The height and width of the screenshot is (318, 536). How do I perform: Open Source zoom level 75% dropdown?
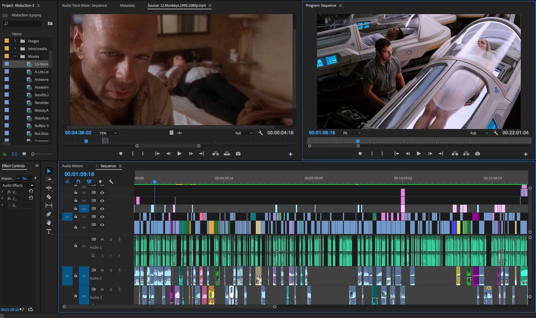click(x=108, y=133)
